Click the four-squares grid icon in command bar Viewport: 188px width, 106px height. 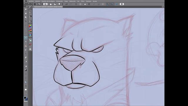point(35,4)
